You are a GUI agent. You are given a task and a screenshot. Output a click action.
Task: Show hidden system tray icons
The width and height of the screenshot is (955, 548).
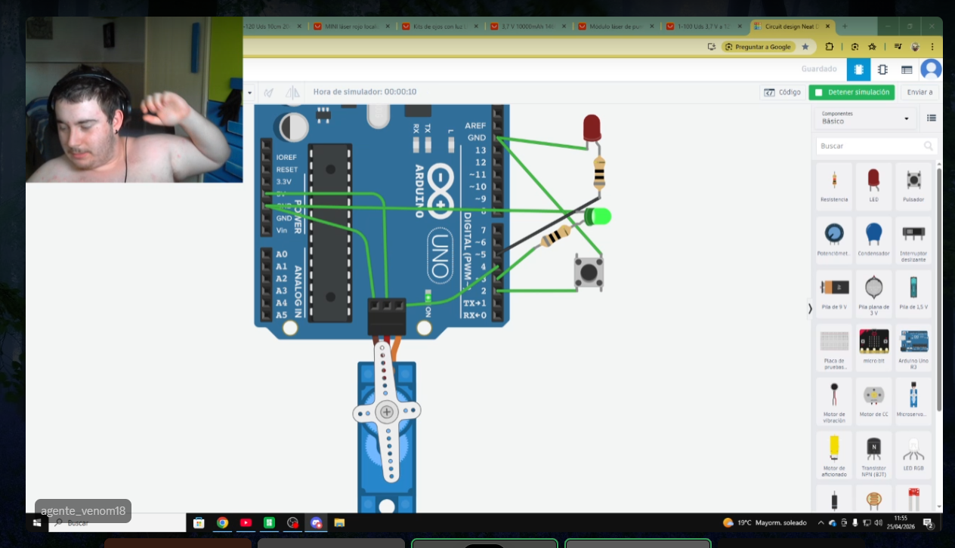(x=821, y=522)
